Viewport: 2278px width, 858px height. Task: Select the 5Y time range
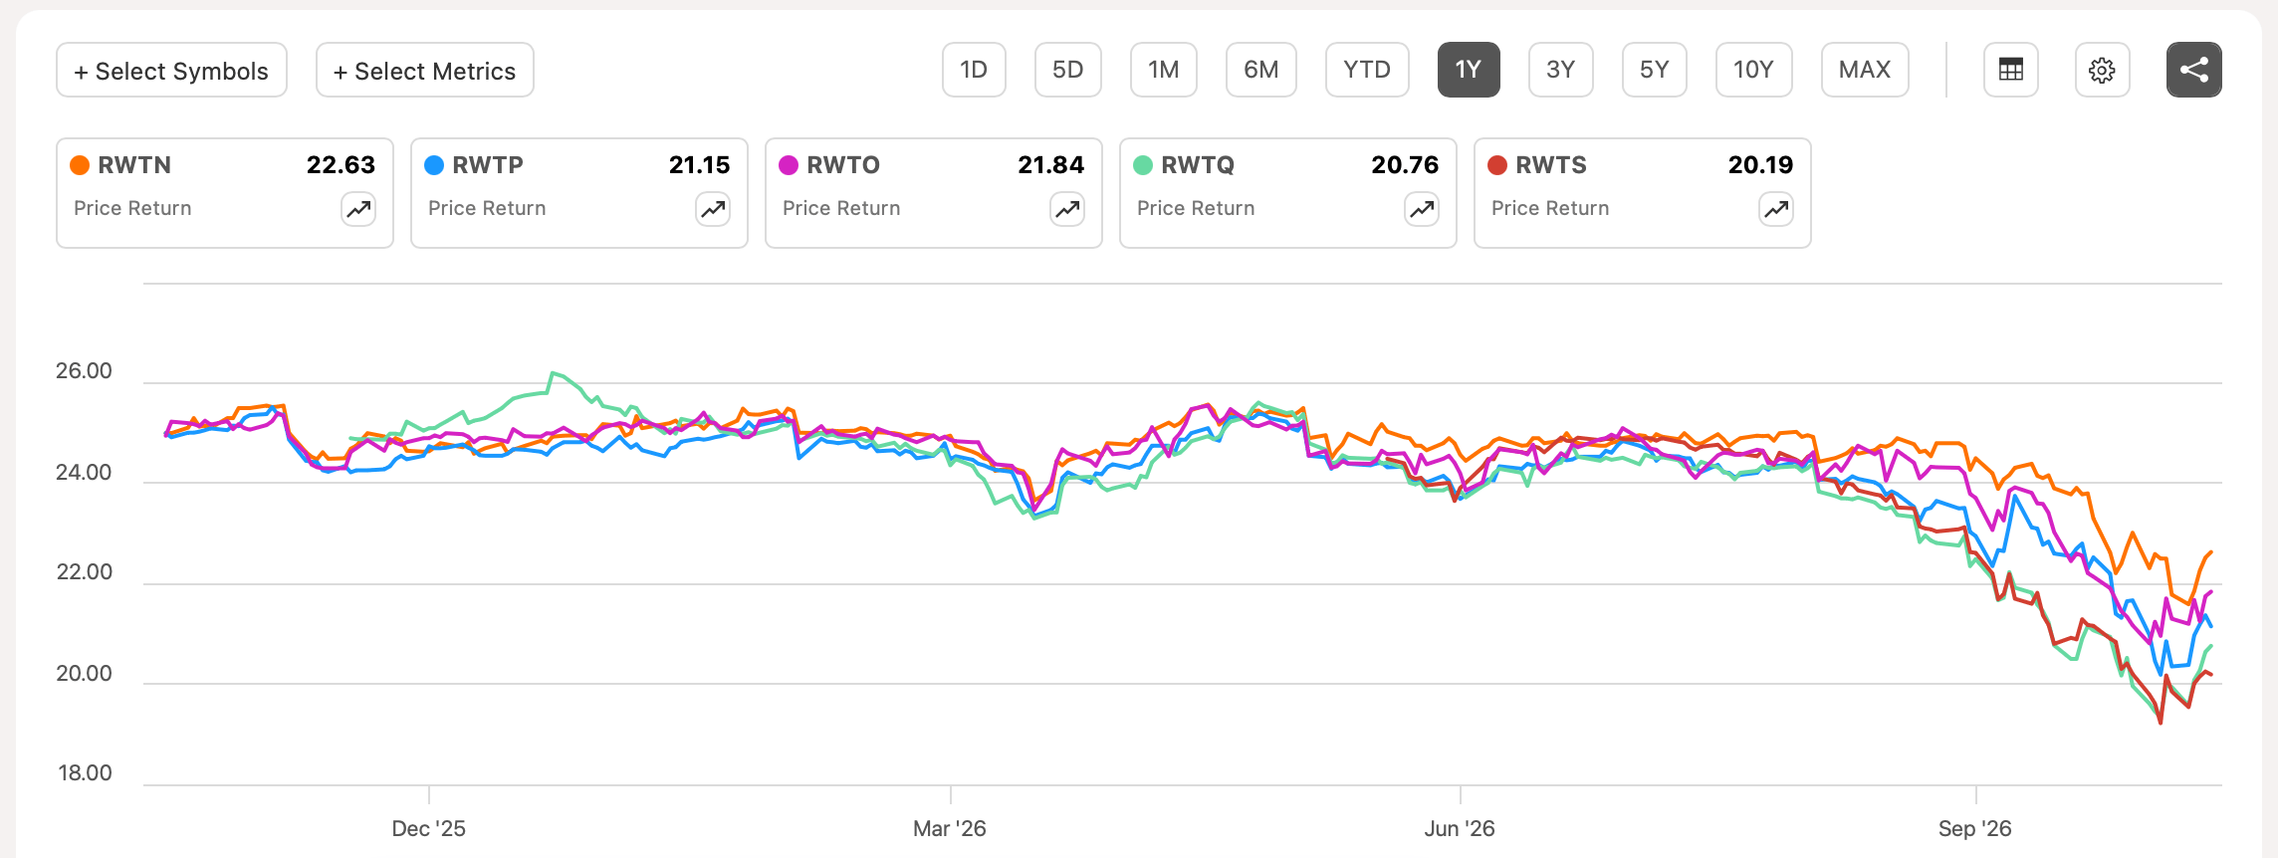(x=1654, y=70)
